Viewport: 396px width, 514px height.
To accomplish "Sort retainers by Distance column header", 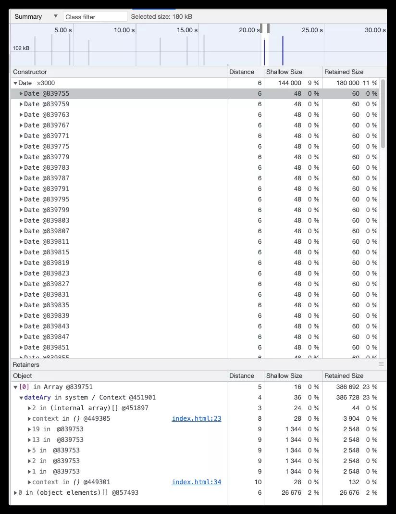I will click(245, 376).
